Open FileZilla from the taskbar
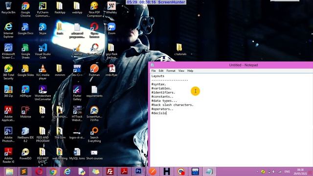313x176 pixels. 110,172
